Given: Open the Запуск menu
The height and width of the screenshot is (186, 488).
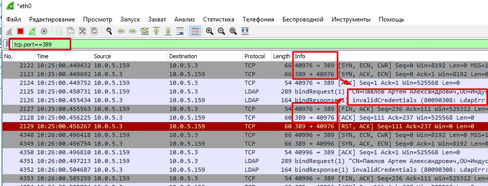Looking at the screenshot, I should pos(130,19).
